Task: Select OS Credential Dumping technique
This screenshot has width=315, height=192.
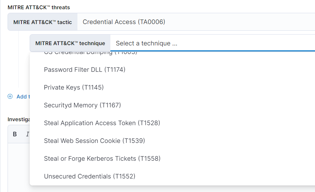Action: tap(91, 52)
